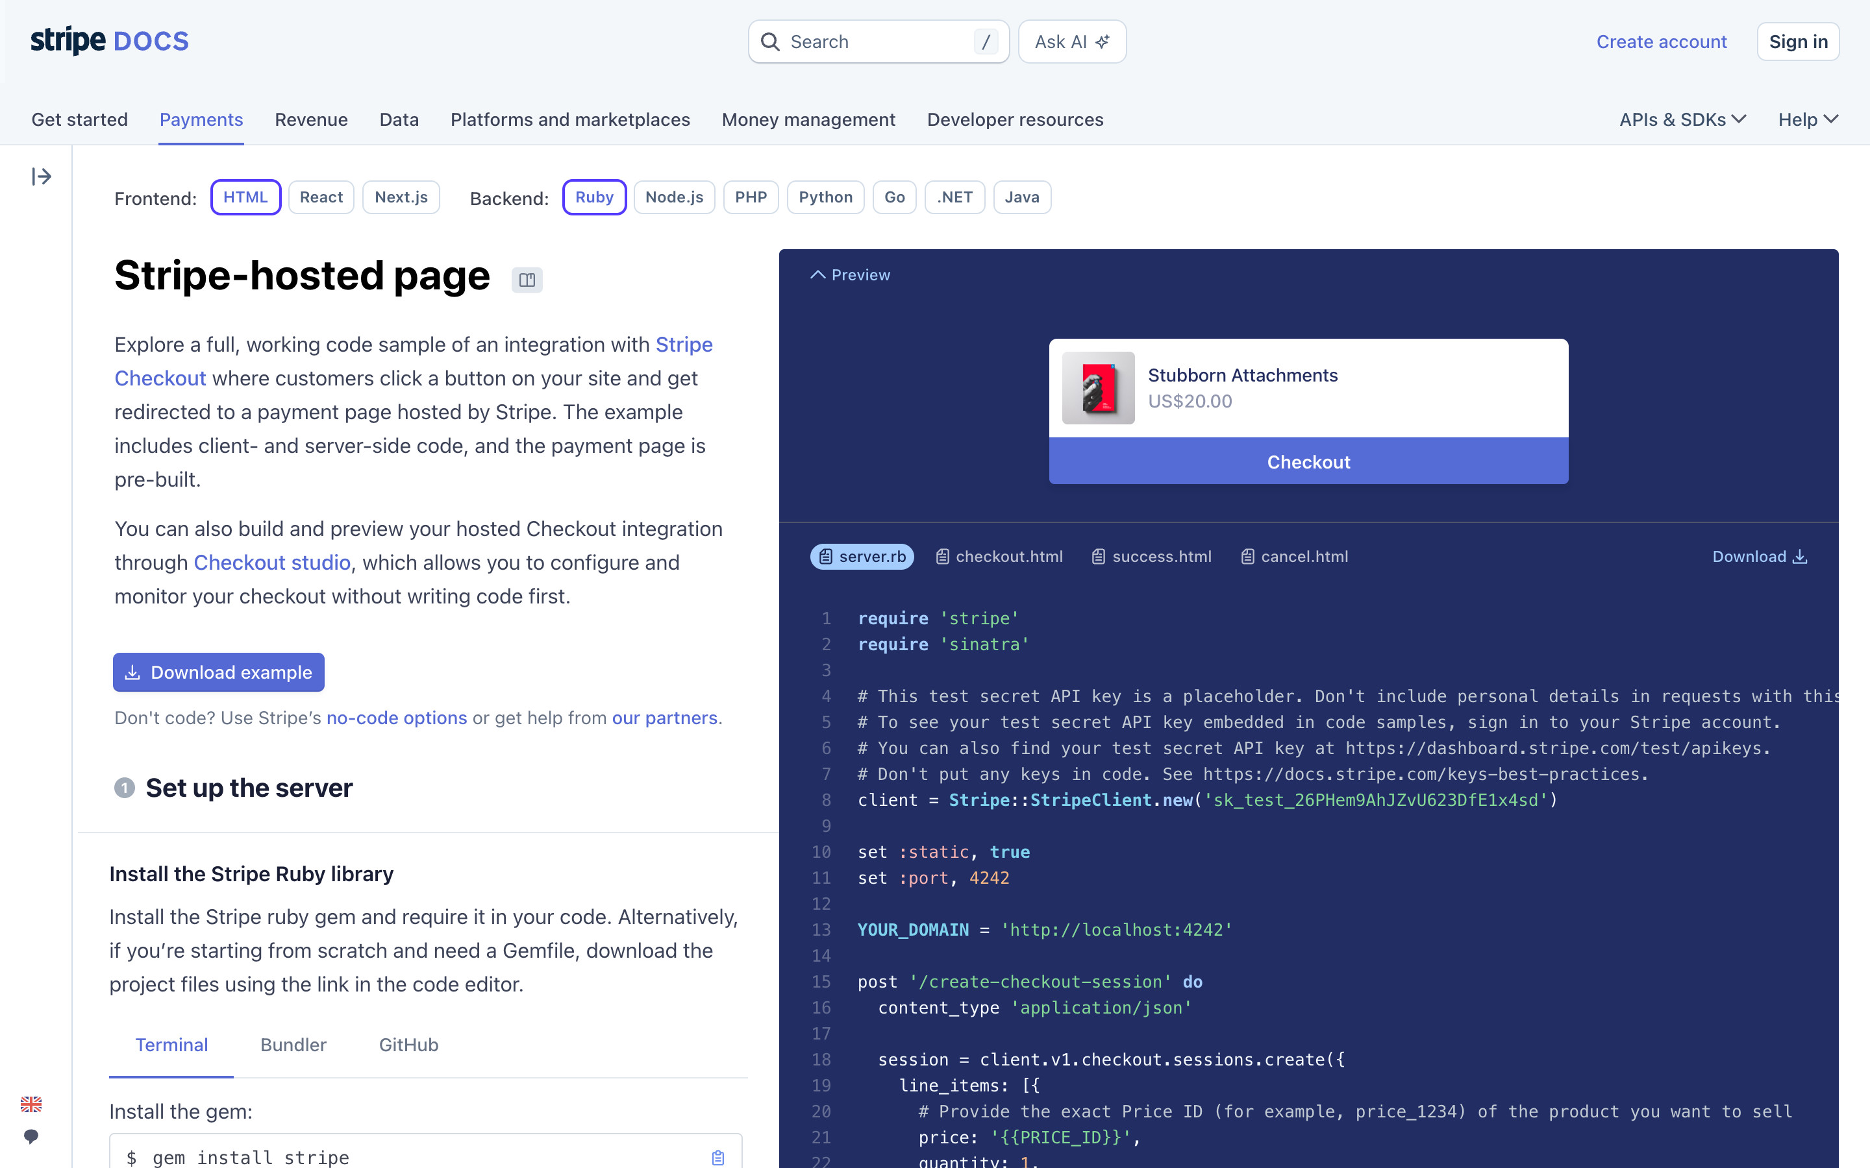Image resolution: width=1870 pixels, height=1168 pixels.
Task: Open the Checkout studio link
Action: (x=272, y=563)
